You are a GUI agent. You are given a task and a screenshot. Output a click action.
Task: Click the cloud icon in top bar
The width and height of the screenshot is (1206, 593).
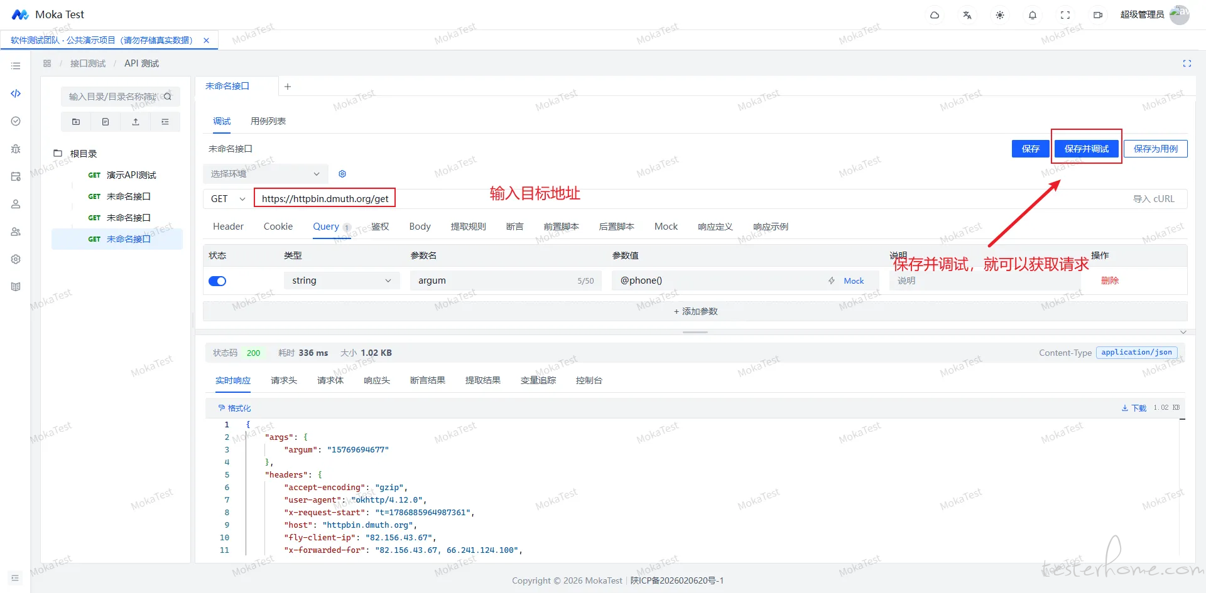[935, 15]
